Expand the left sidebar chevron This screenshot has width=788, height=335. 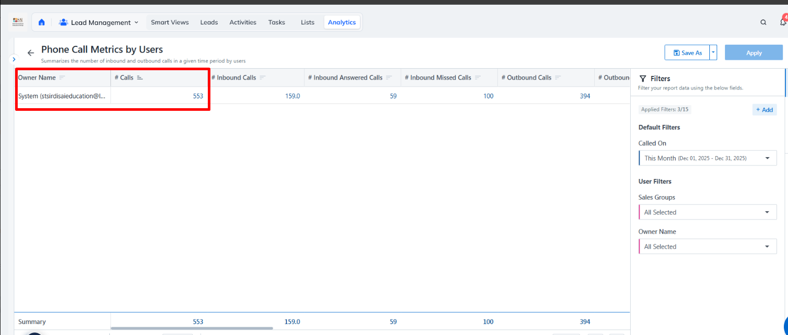pos(14,59)
